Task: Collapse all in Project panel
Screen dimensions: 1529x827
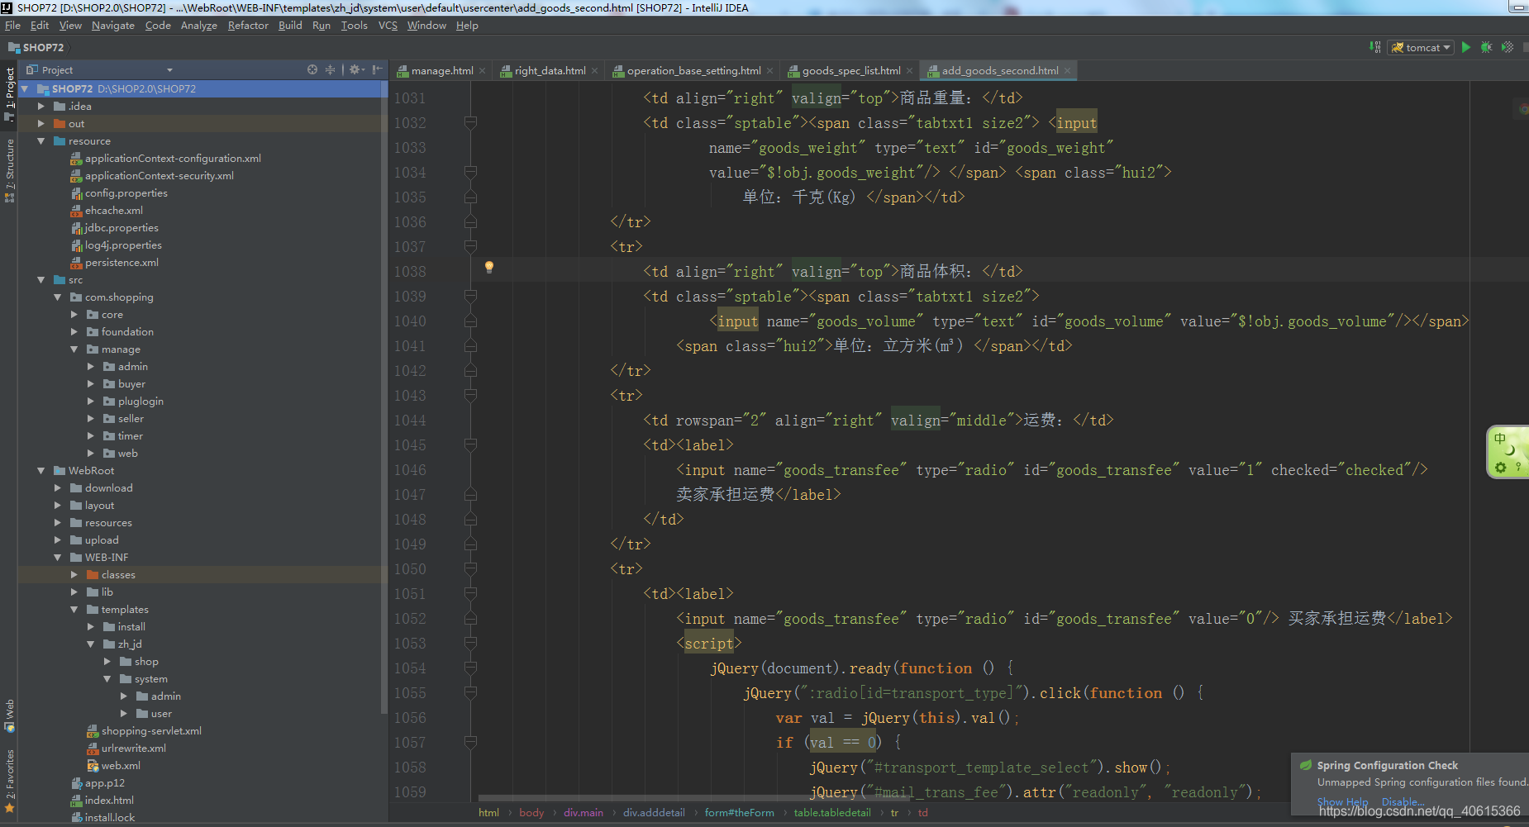Action: pyautogui.click(x=330, y=69)
